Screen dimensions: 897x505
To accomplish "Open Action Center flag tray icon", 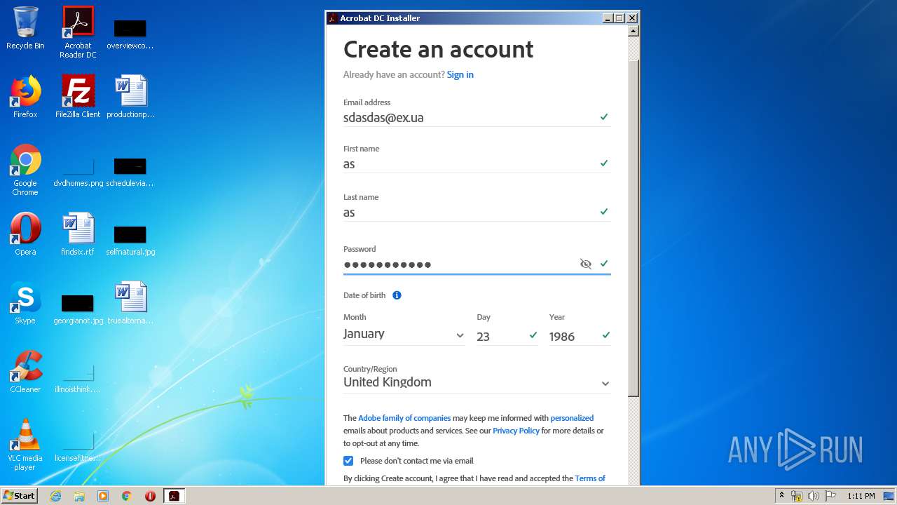I will 830,496.
